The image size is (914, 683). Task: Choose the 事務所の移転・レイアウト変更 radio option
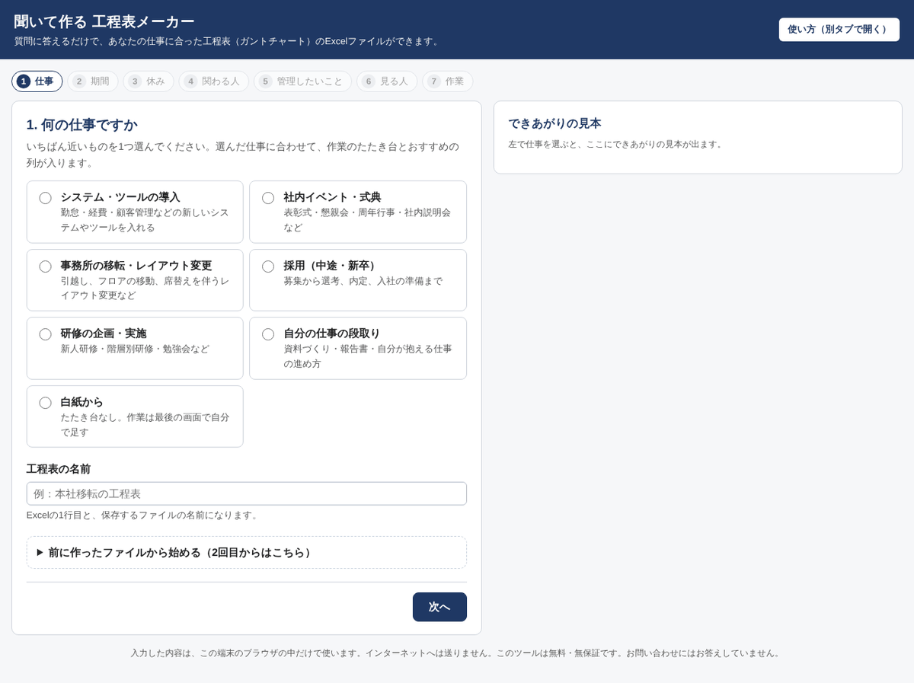(x=46, y=266)
